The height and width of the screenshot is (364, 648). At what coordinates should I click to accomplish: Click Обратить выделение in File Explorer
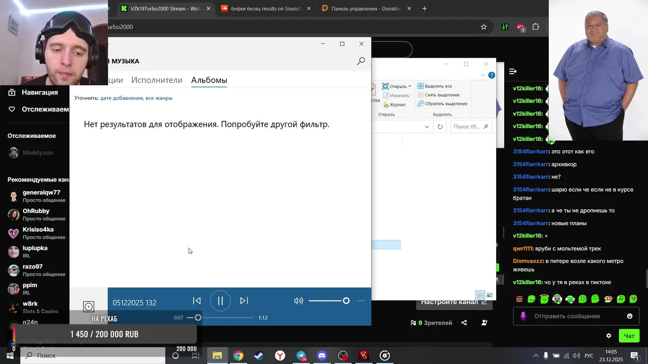point(442,104)
